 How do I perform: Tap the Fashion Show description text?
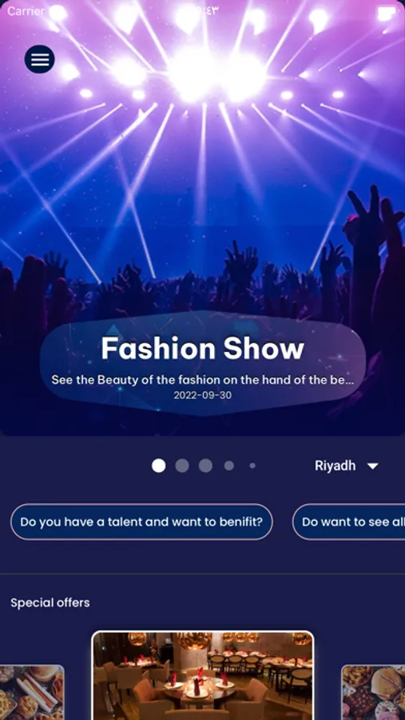pyautogui.click(x=202, y=380)
